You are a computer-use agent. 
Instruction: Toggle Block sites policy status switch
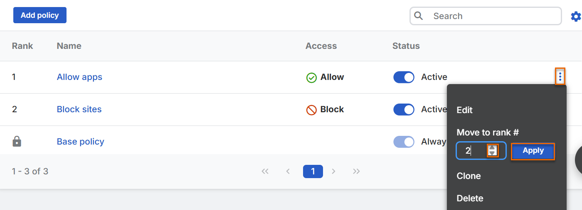click(404, 110)
